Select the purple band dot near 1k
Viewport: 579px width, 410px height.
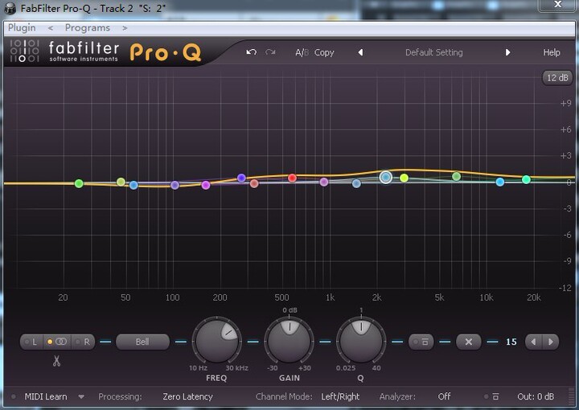(x=324, y=182)
